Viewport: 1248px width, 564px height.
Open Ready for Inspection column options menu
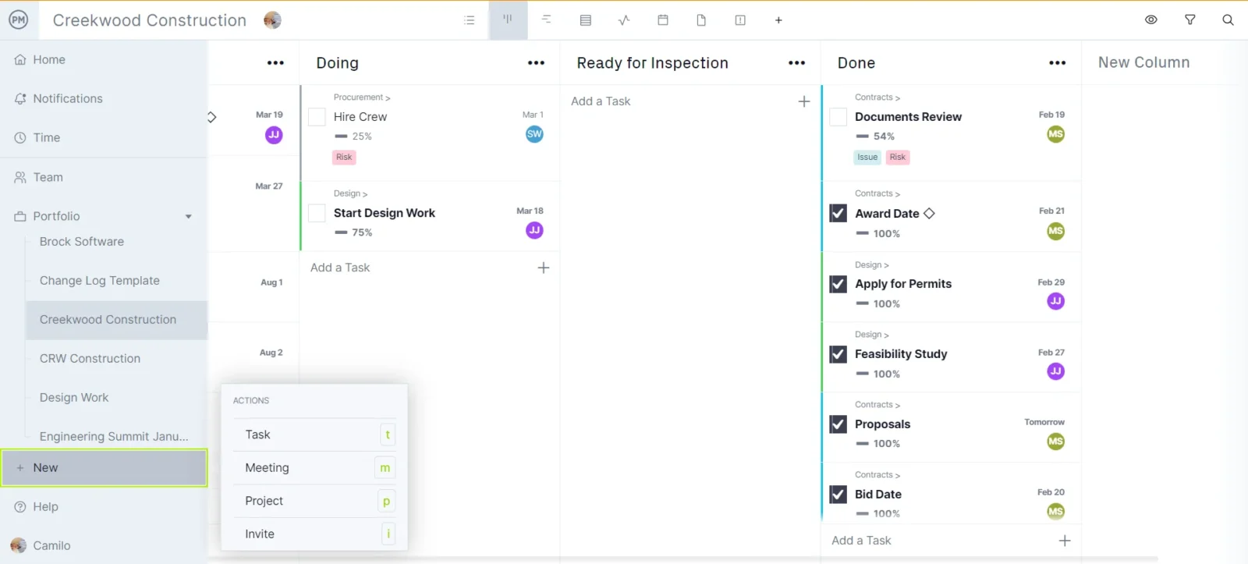pos(796,63)
